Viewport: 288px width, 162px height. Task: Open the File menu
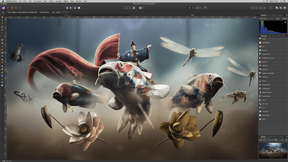click(20, 1)
